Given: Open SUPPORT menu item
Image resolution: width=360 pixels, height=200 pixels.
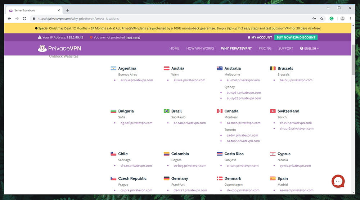Looking at the screenshot, I should [285, 49].
